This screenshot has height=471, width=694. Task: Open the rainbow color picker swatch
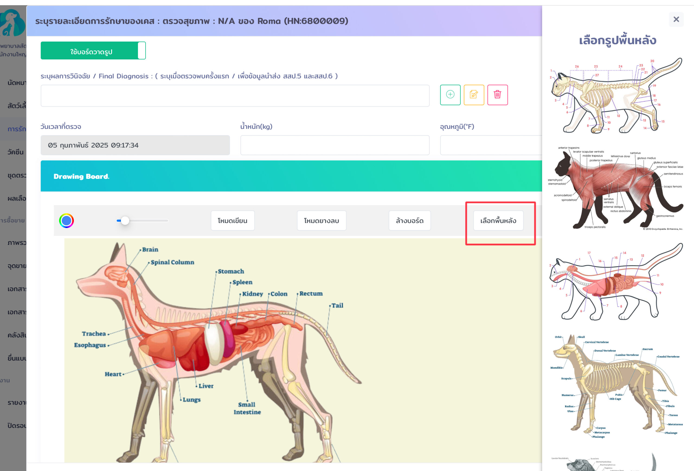pos(66,221)
